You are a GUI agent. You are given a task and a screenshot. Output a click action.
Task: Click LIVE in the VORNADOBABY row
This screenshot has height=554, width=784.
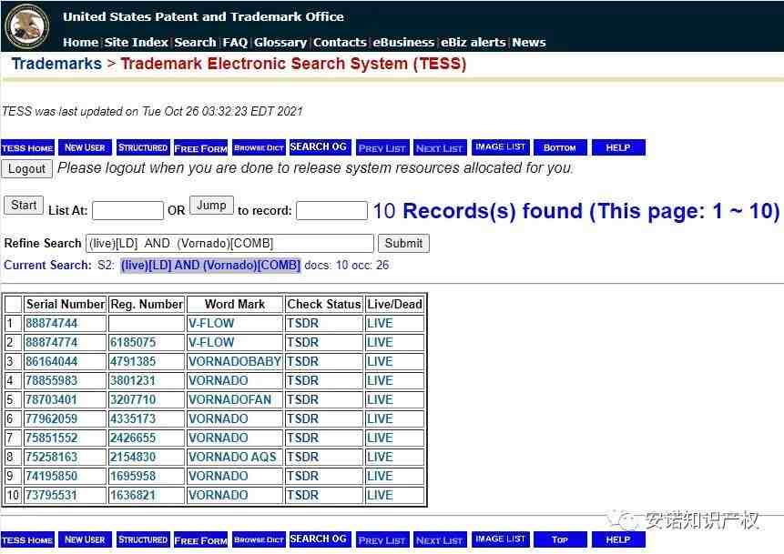click(380, 362)
